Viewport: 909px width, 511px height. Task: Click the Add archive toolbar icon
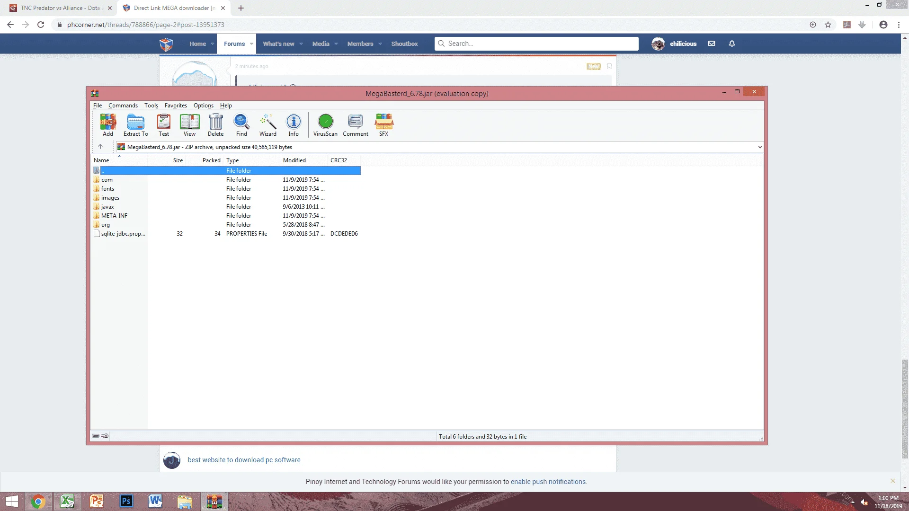(108, 125)
